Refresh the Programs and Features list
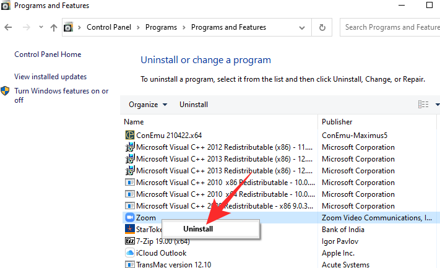This screenshot has height=268, width=440. tap(322, 27)
